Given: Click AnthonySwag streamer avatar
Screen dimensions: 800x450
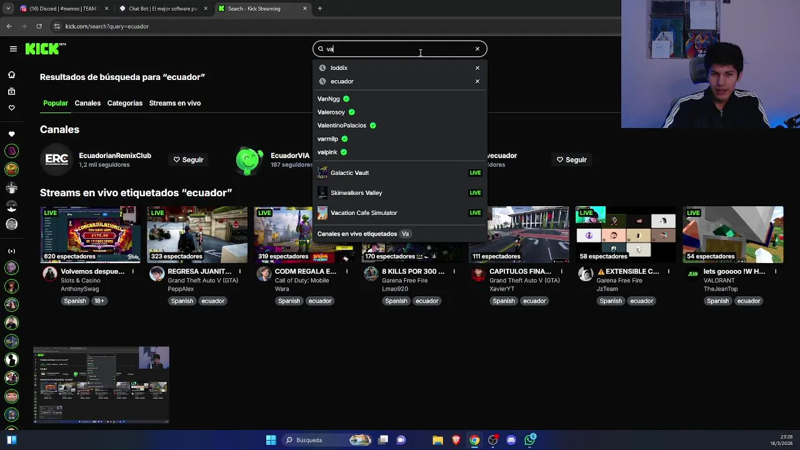Looking at the screenshot, I should click(x=49, y=274).
